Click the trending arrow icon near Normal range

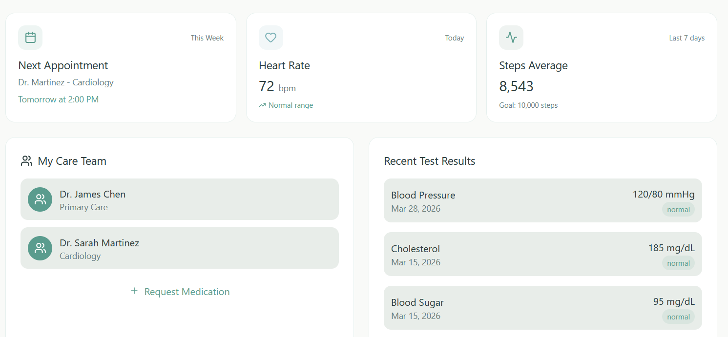point(263,105)
